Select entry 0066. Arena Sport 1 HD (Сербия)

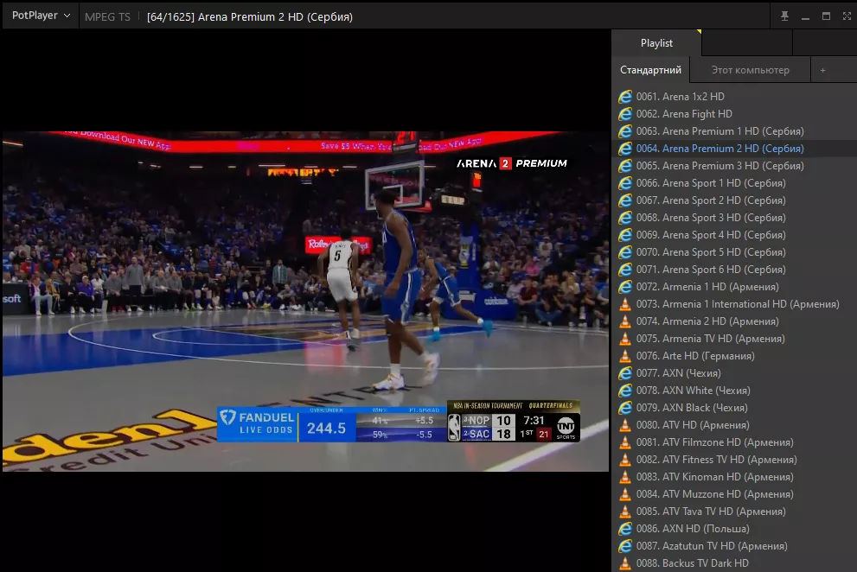tap(734, 183)
